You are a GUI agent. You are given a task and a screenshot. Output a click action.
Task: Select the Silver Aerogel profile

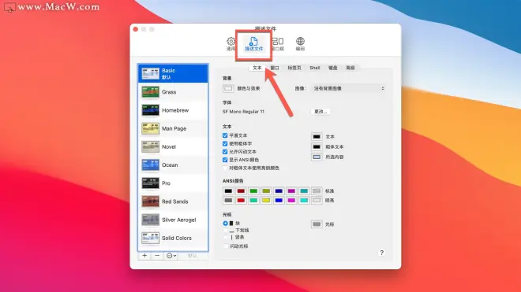point(173,220)
